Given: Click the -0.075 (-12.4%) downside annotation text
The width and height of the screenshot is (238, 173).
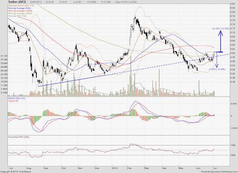Looking at the screenshot, I should point(217,69).
